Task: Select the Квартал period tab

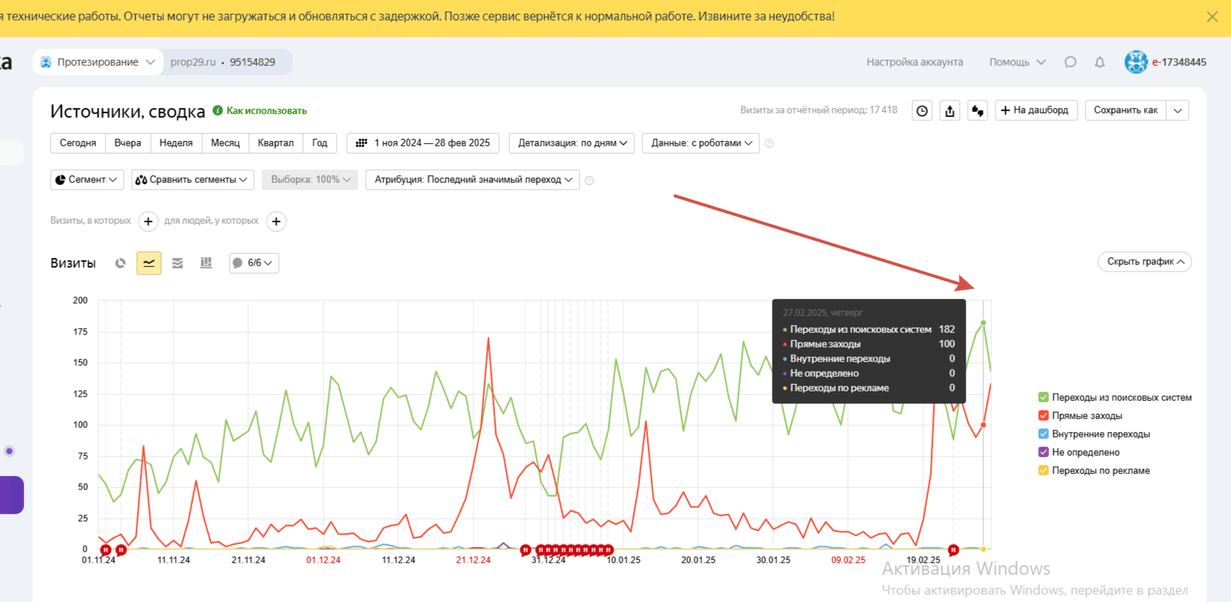Action: tap(276, 143)
